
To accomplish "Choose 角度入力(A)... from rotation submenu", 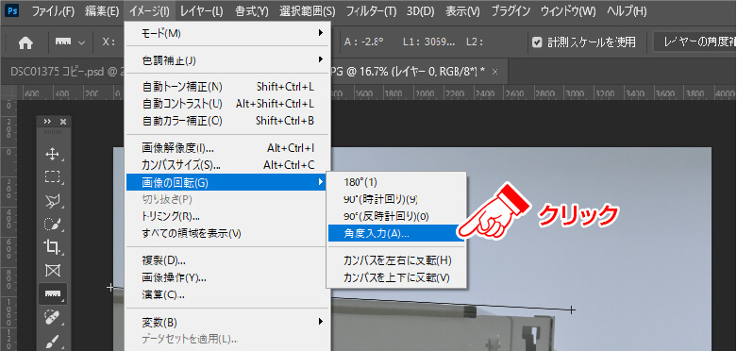I will (x=395, y=233).
